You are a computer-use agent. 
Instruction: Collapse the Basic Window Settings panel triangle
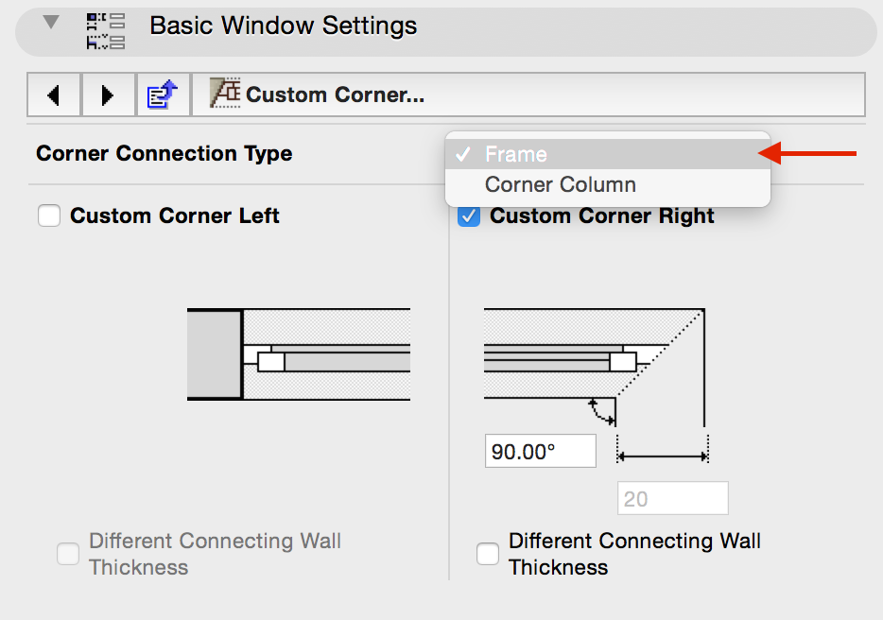coord(52,23)
